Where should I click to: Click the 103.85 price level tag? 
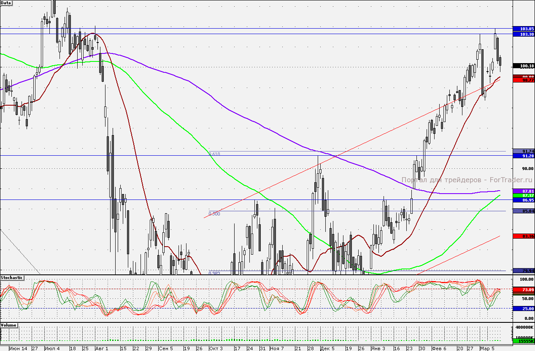tap(523, 29)
